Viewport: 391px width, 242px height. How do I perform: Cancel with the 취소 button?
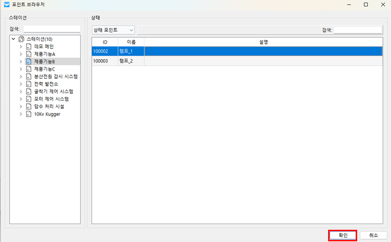(373, 235)
